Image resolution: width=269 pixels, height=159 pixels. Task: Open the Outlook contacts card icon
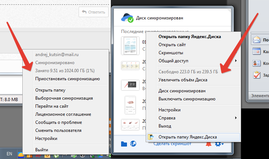point(257,63)
